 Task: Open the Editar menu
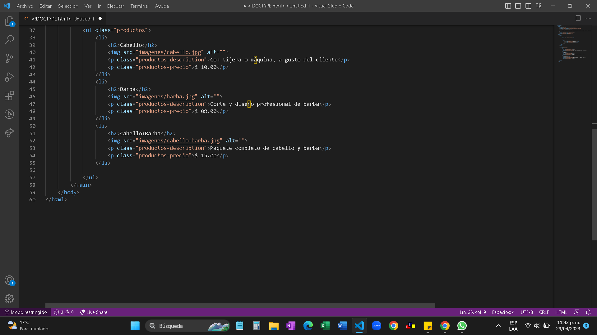[45, 6]
